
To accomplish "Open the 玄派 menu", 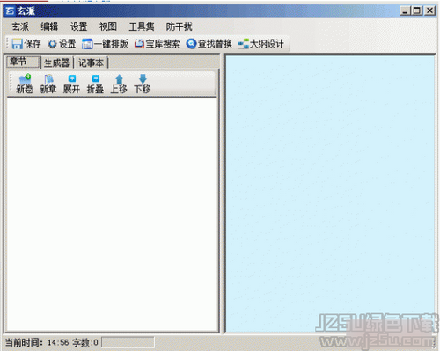I will [20, 26].
